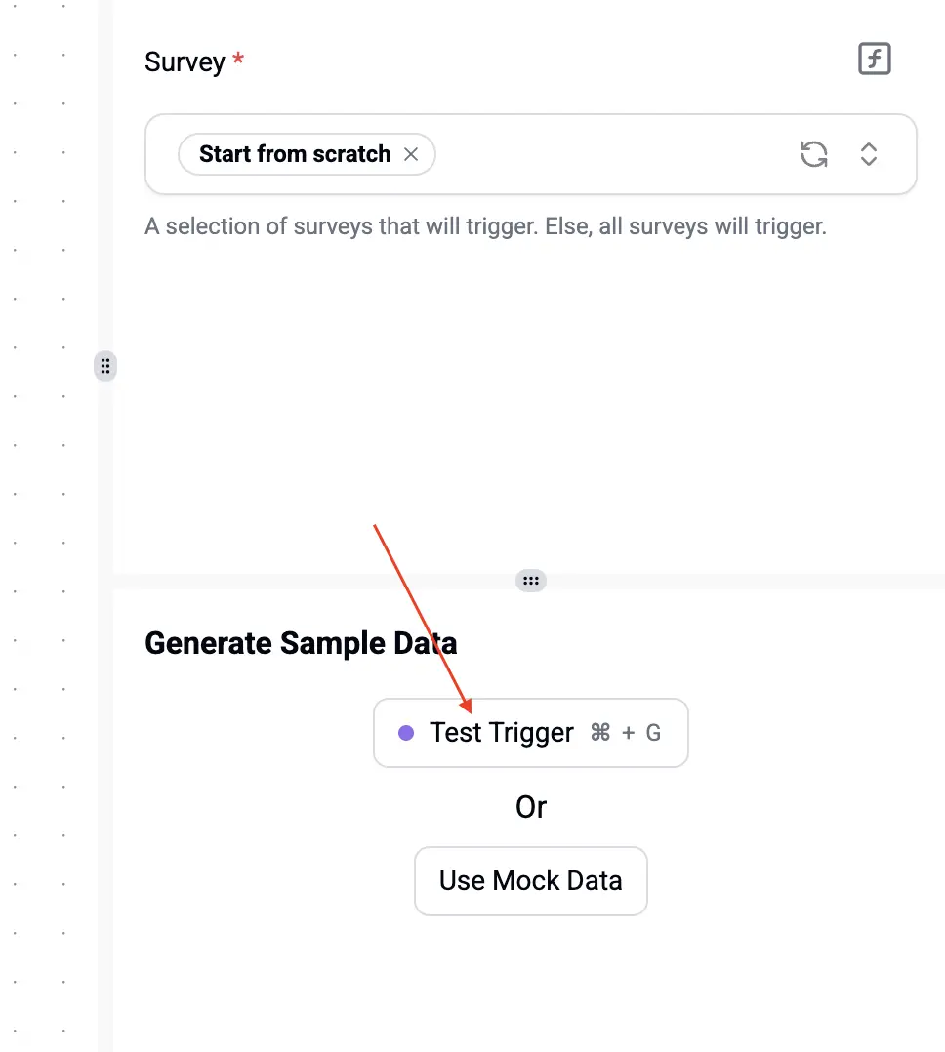Click the horizontal divider drag handle

click(530, 581)
